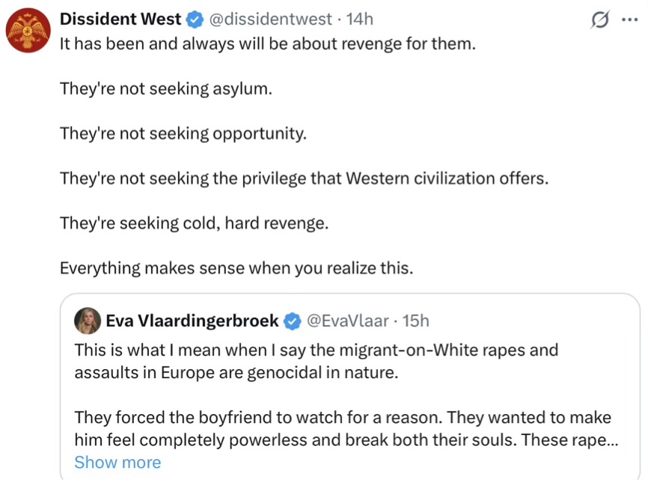Viewport: 648px width, 480px height.
Task: Click the first line of the main post
Action: pyautogui.click(x=267, y=43)
